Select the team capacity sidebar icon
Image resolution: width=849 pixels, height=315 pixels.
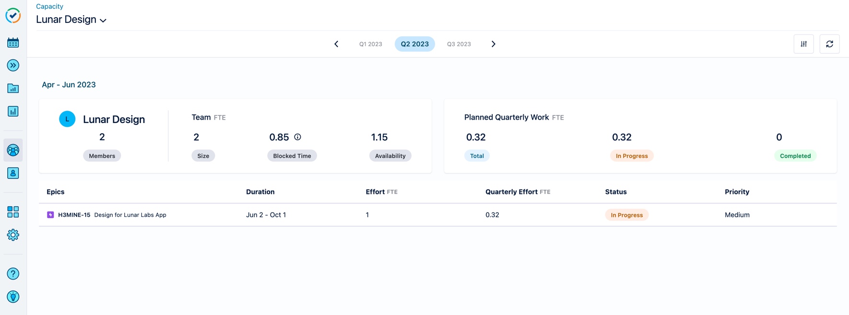click(13, 150)
